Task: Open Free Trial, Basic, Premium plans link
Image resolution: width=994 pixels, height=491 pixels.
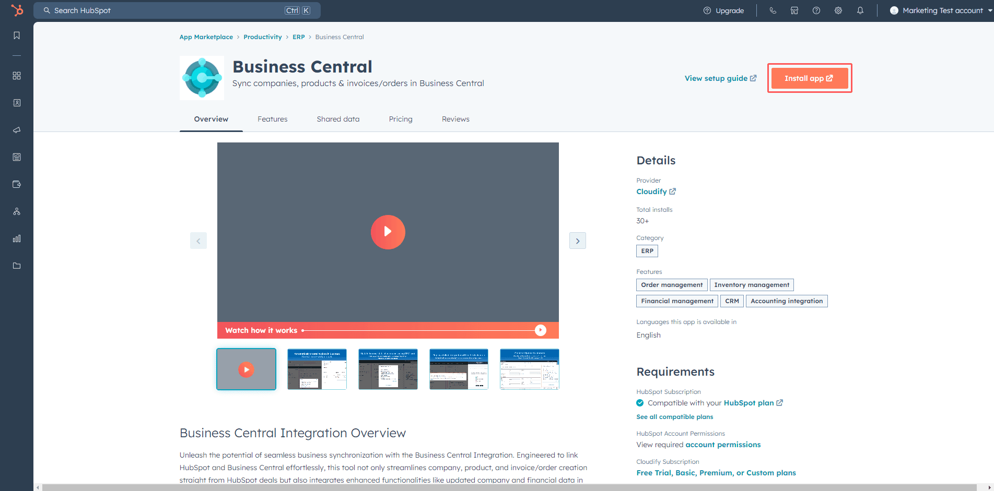Action: pyautogui.click(x=716, y=473)
